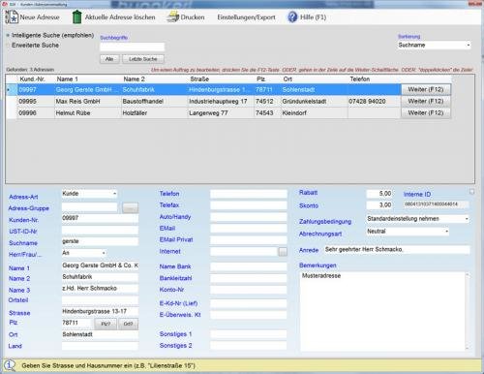Click the Suchbegriffe search input field
The width and height of the screenshot is (484, 374).
[x=132, y=47]
